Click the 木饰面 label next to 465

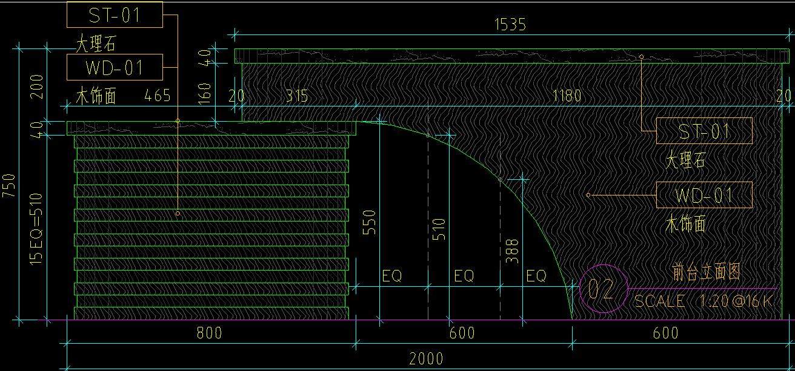[96, 96]
